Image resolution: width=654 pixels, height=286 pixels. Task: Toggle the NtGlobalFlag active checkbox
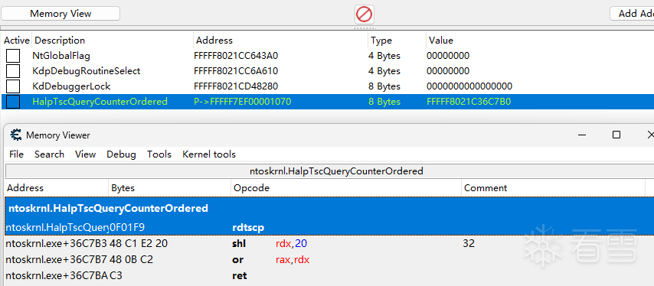pos(13,56)
